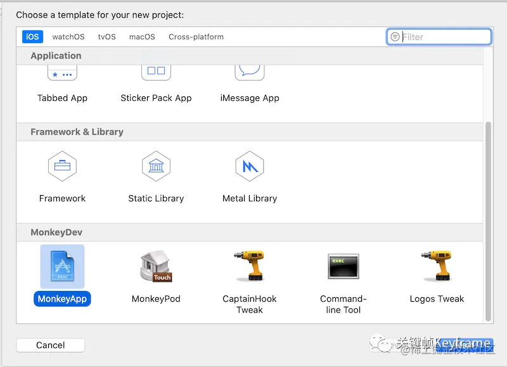Click the Tabbed App label
Image resolution: width=507 pixels, height=367 pixels.
[x=62, y=98]
